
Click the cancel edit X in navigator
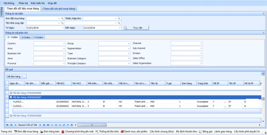56,125
